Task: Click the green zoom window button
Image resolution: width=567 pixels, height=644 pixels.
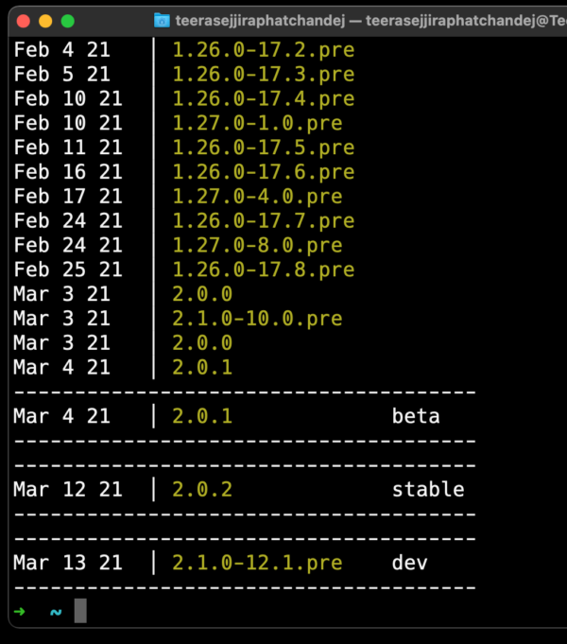Action: coord(68,21)
